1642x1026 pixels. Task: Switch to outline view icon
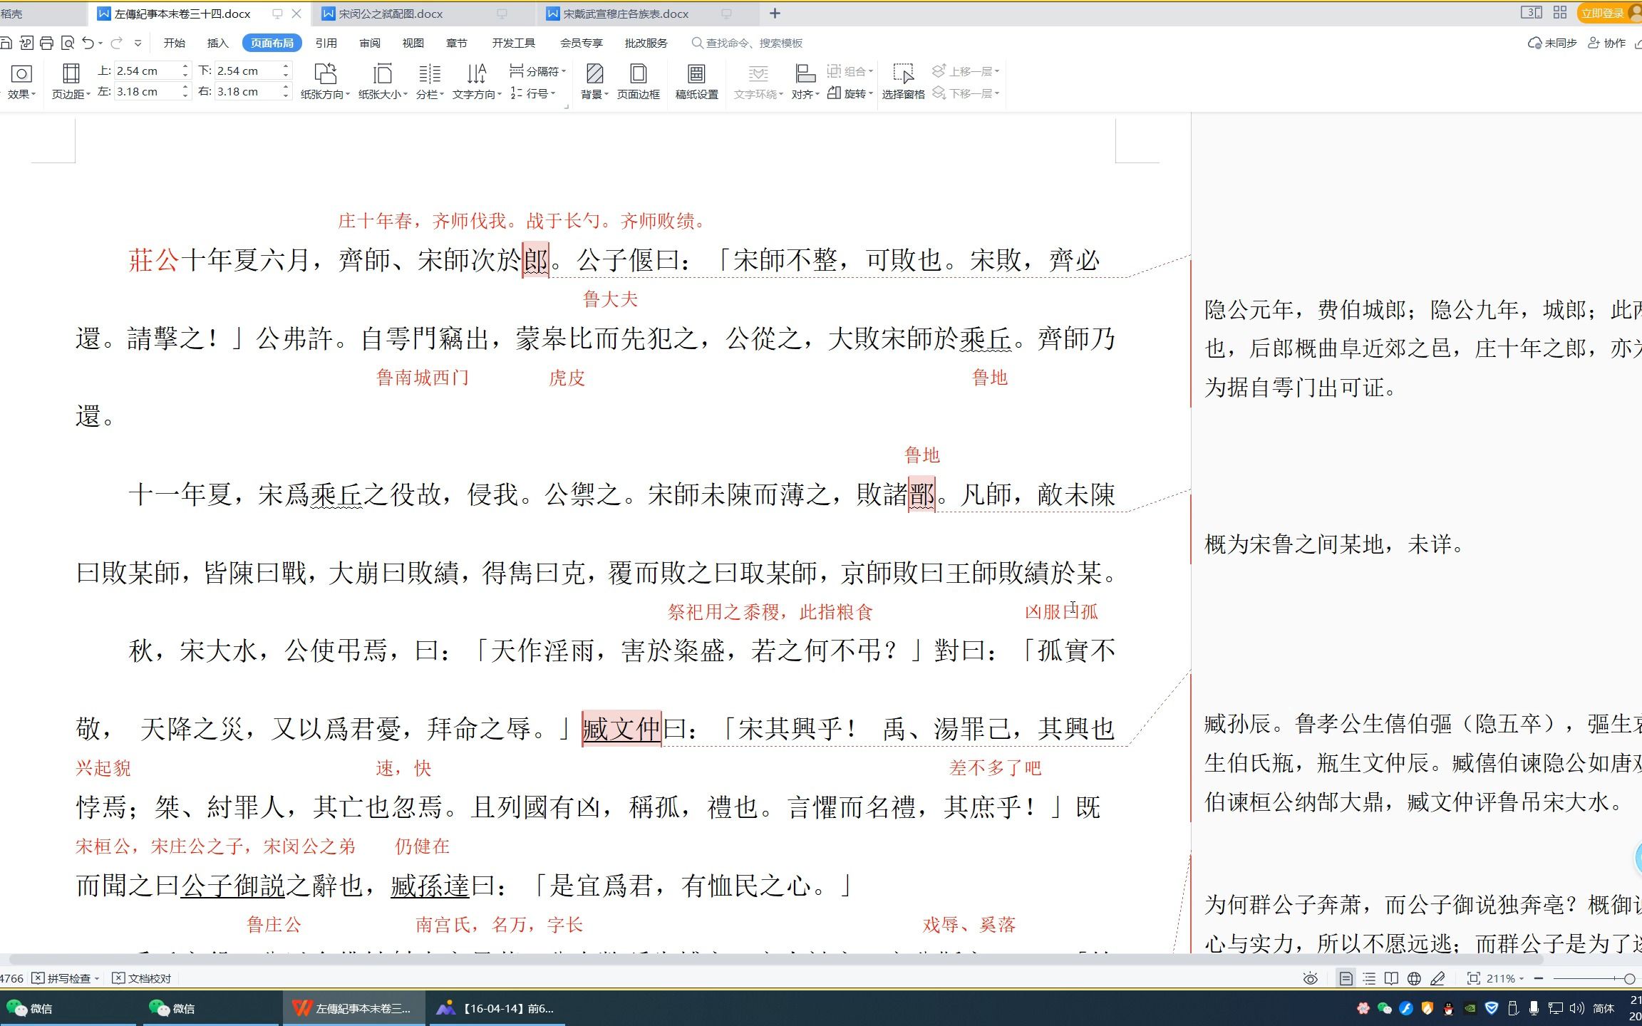point(1368,978)
